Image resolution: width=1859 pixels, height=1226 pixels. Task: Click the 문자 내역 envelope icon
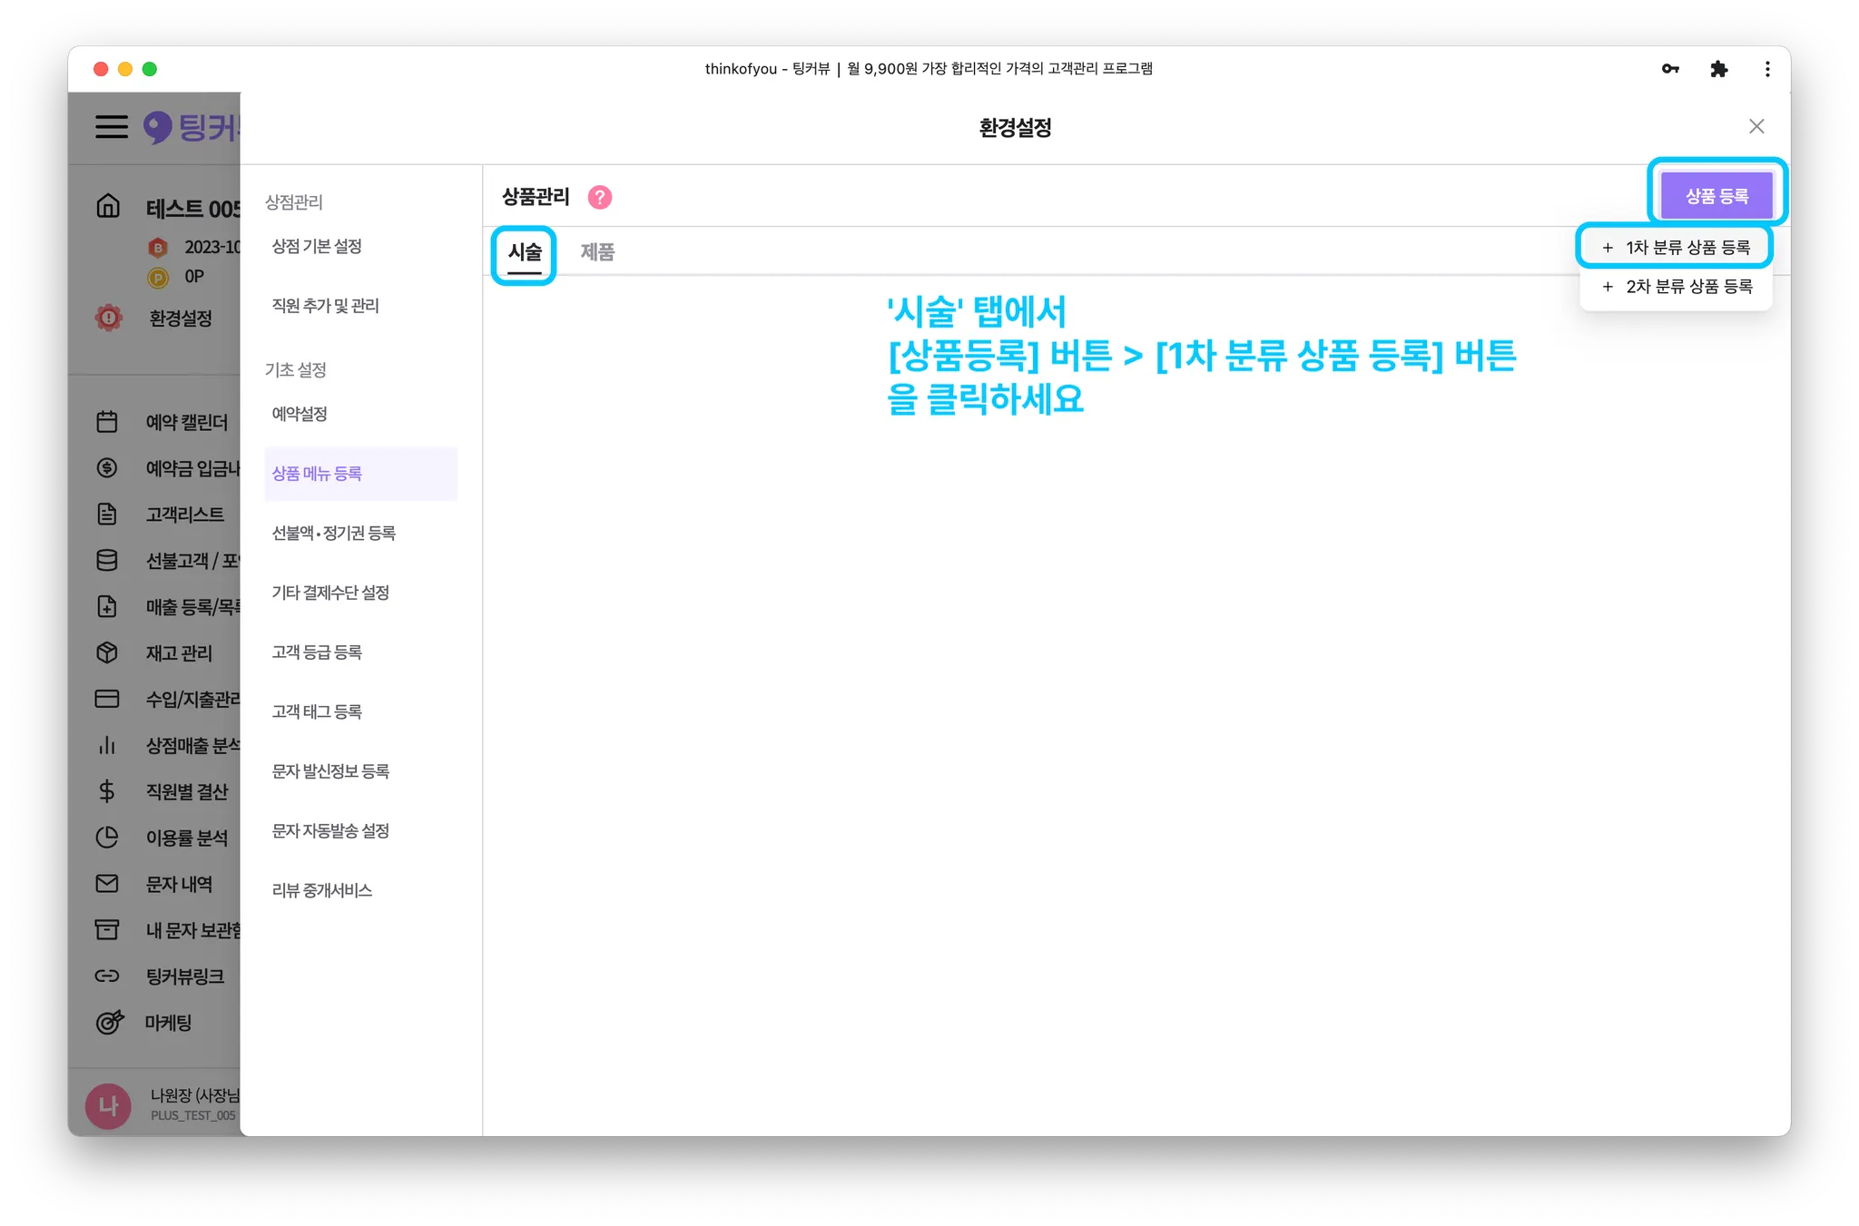(x=107, y=884)
